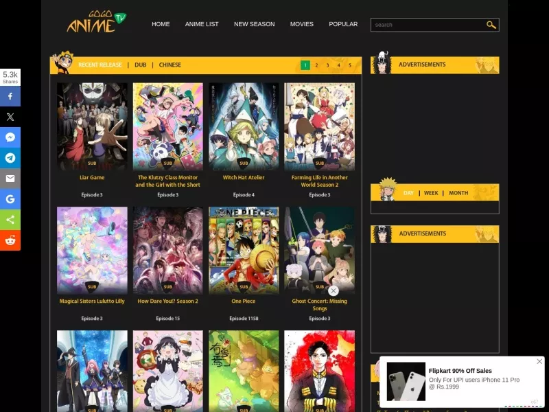Viewport: 549px width, 412px height.
Task: Share via Messenger icon
Action: click(10, 137)
